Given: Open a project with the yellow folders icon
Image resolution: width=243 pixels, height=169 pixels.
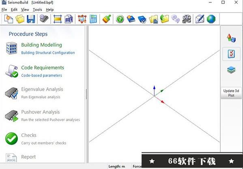Looking at the screenshot, I should click(x=20, y=19).
